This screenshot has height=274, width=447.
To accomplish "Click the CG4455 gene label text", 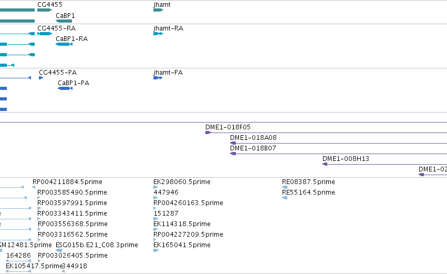I will [x=50, y=5].
